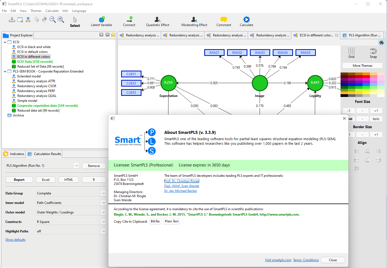This screenshot has height=268, width=387.
Task: Click the color palette icon at top right
Action: tap(382, 43)
